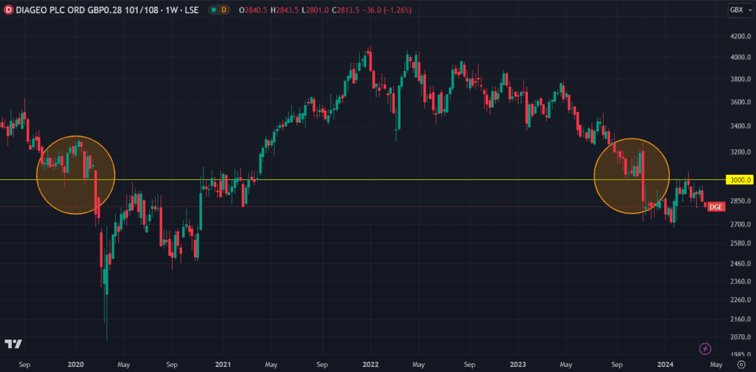
Task: Open chart settings via hexagon gear icon
Action: (741, 364)
